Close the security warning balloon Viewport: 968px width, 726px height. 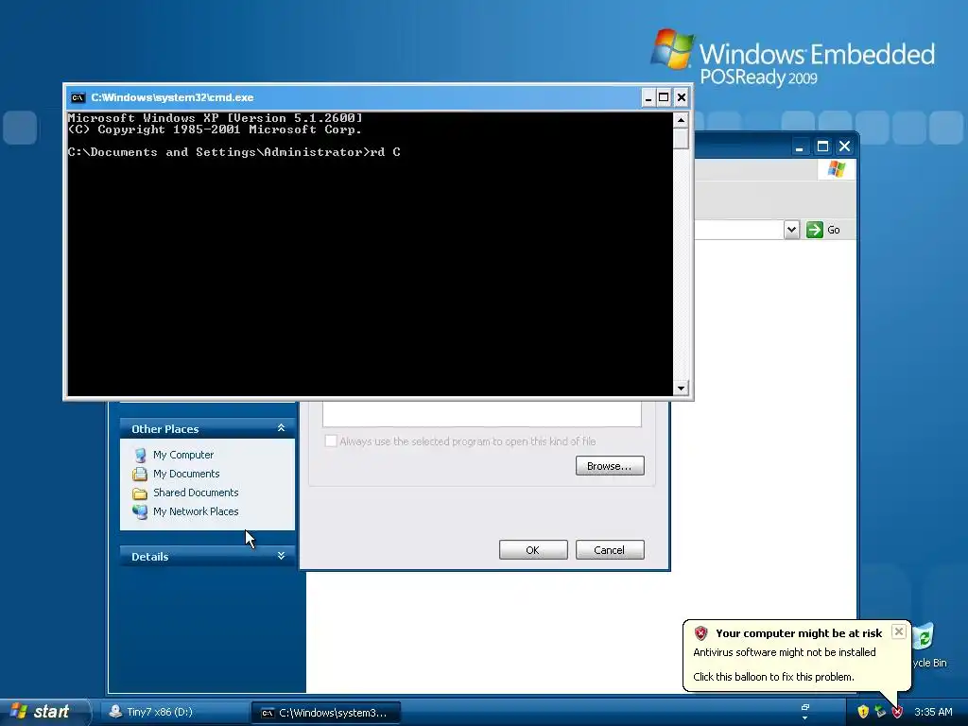pos(899,631)
